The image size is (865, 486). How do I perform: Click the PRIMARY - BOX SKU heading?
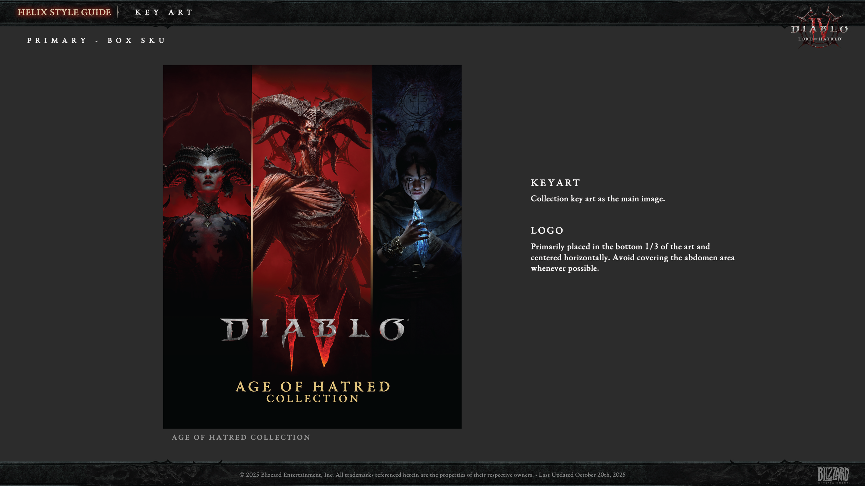96,40
